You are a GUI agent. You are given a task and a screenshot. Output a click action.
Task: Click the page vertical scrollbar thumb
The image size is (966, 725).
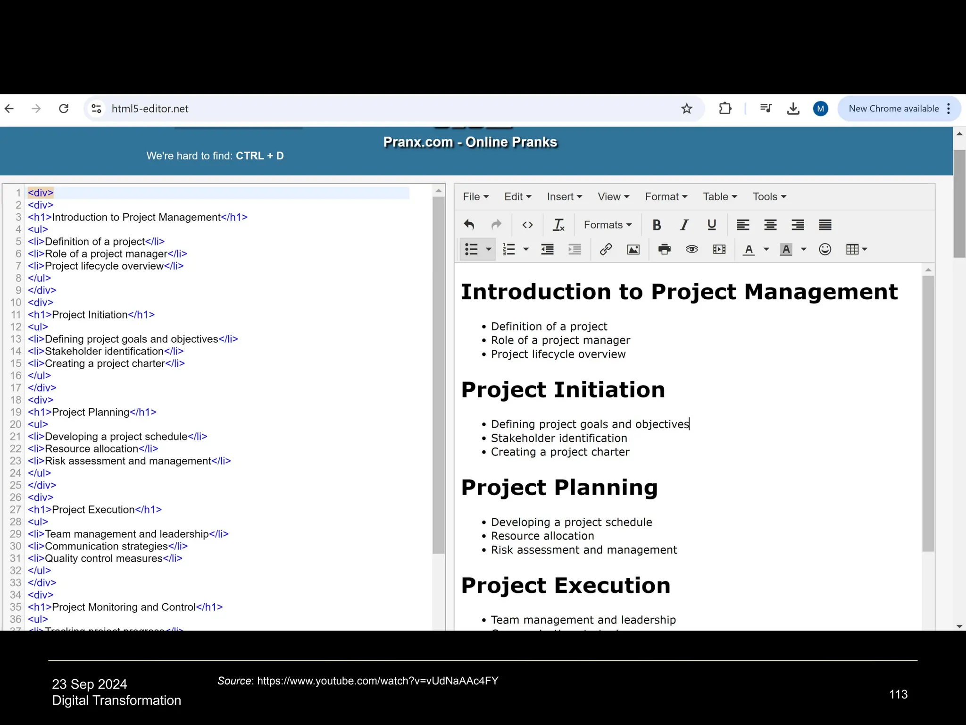959,203
